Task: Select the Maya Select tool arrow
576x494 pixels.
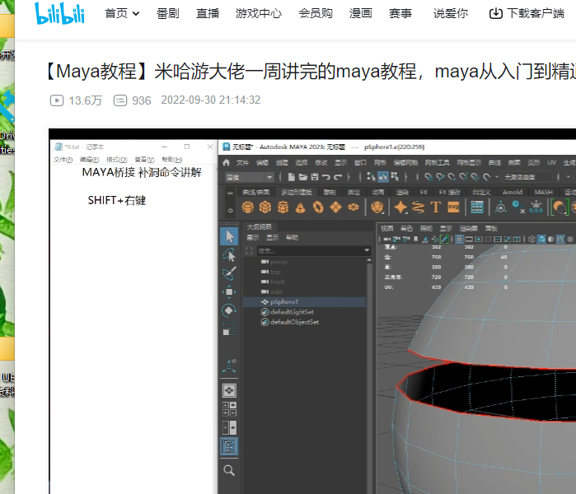Action: [229, 236]
